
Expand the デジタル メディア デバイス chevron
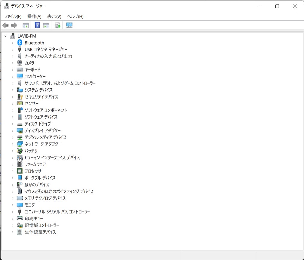13,137
